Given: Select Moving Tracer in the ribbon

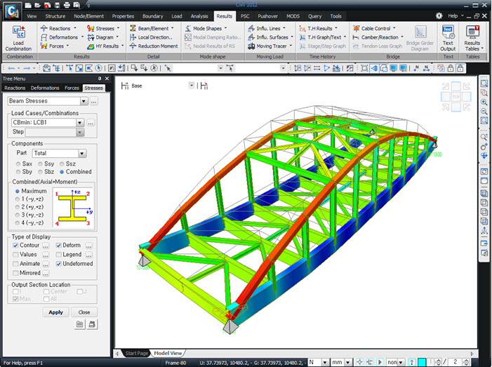Looking at the screenshot, I should click(270, 46).
